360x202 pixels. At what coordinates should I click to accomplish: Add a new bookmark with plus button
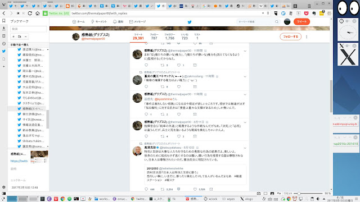[x=13, y=36]
